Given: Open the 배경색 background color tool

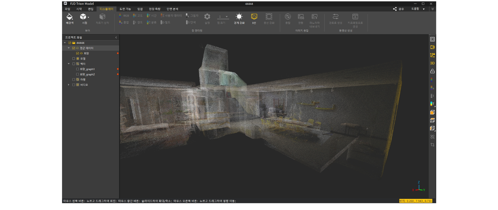Looking at the screenshot, I should (x=70, y=17).
